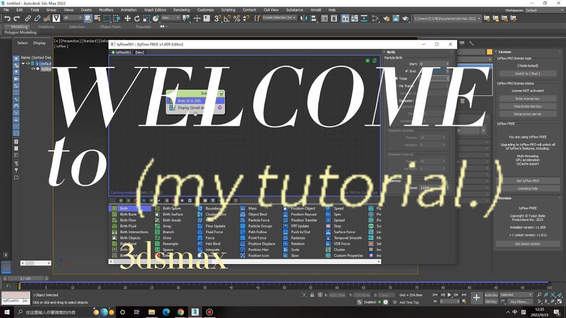Toggle the Angle Snap tool

(x=227, y=18)
